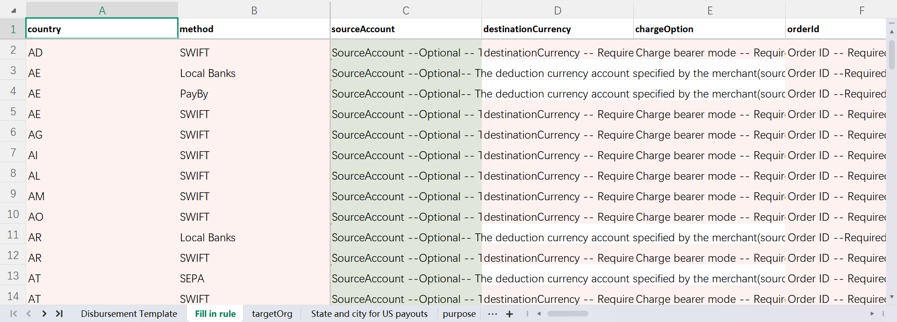Switch to Disbursement Template sheet tab

129,314
